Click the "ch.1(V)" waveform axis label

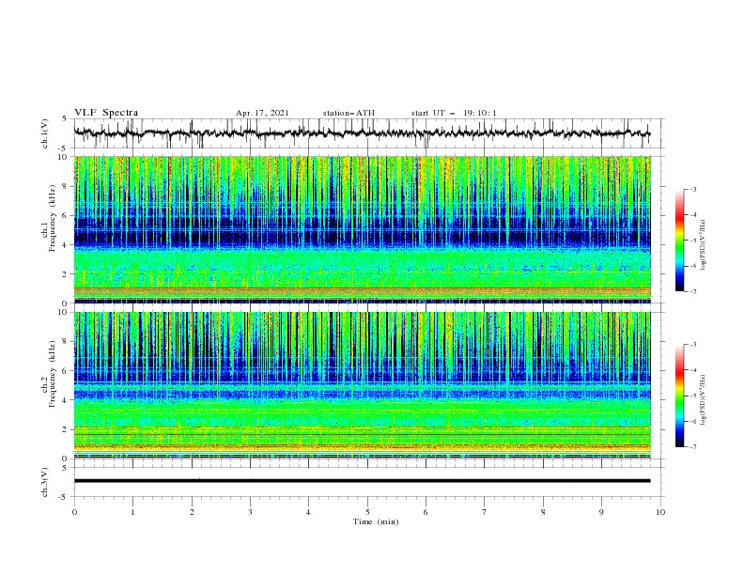click(x=45, y=133)
